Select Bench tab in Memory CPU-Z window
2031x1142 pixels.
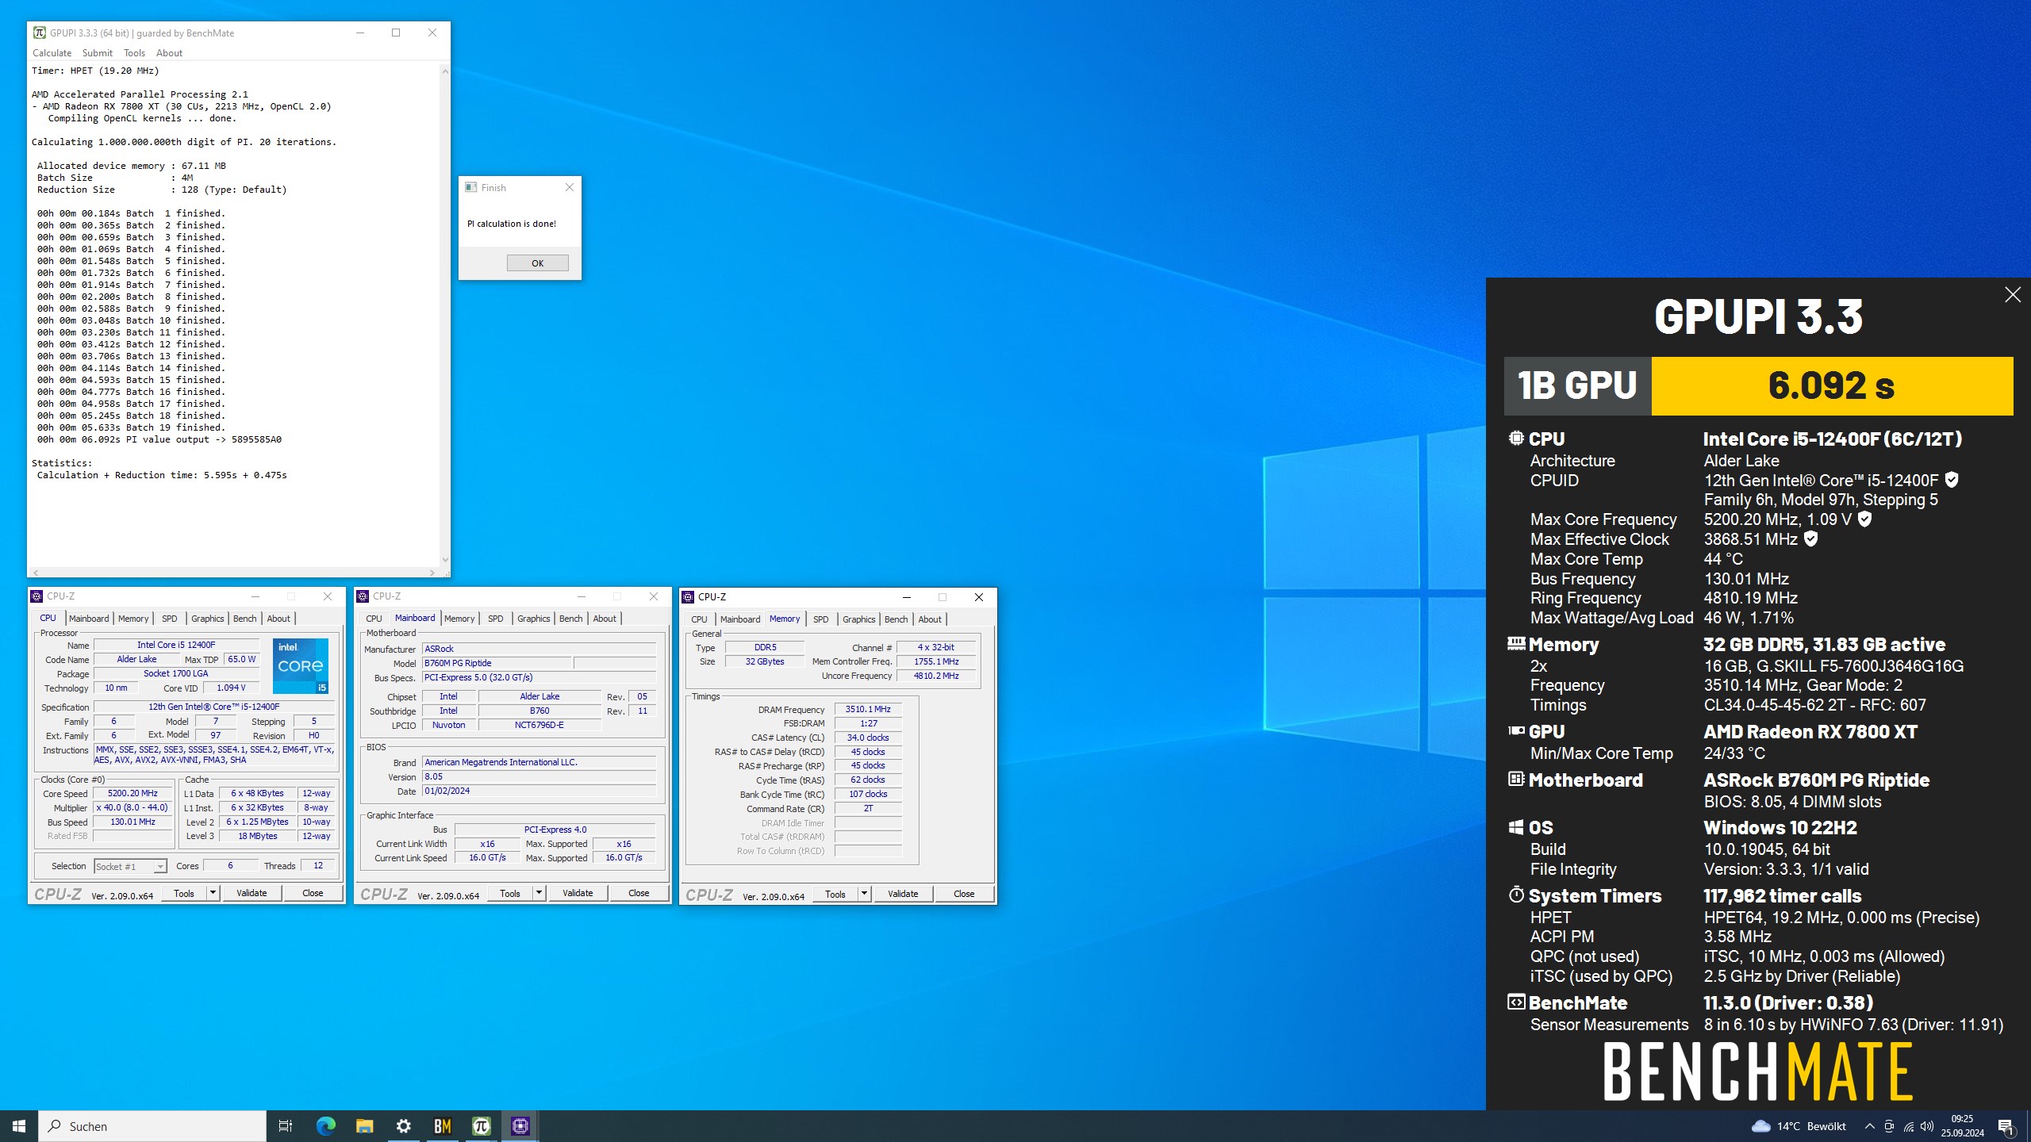click(x=896, y=619)
